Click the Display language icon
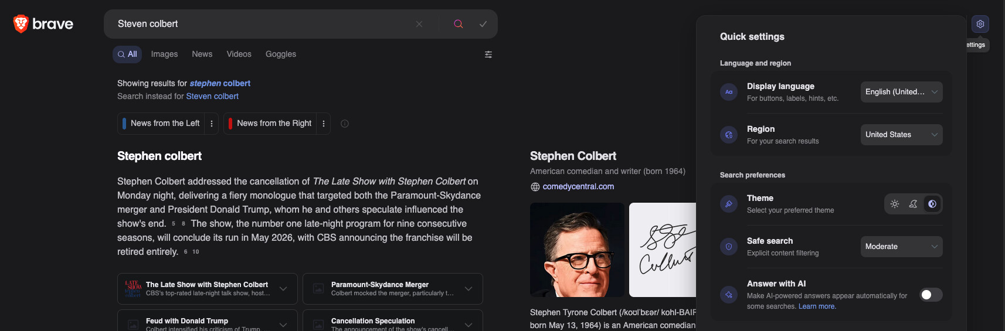The height and width of the screenshot is (331, 1005). click(x=729, y=92)
